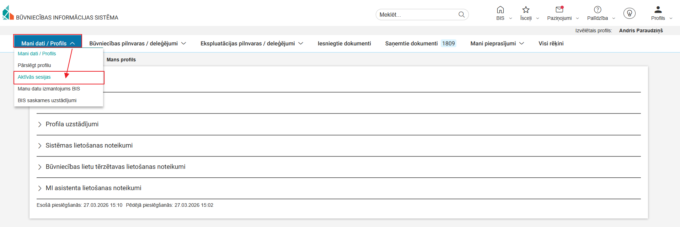The width and height of the screenshot is (680, 227).
Task: Select BIS saskarnes uzstādījumi menu entry
Action: pyautogui.click(x=47, y=100)
